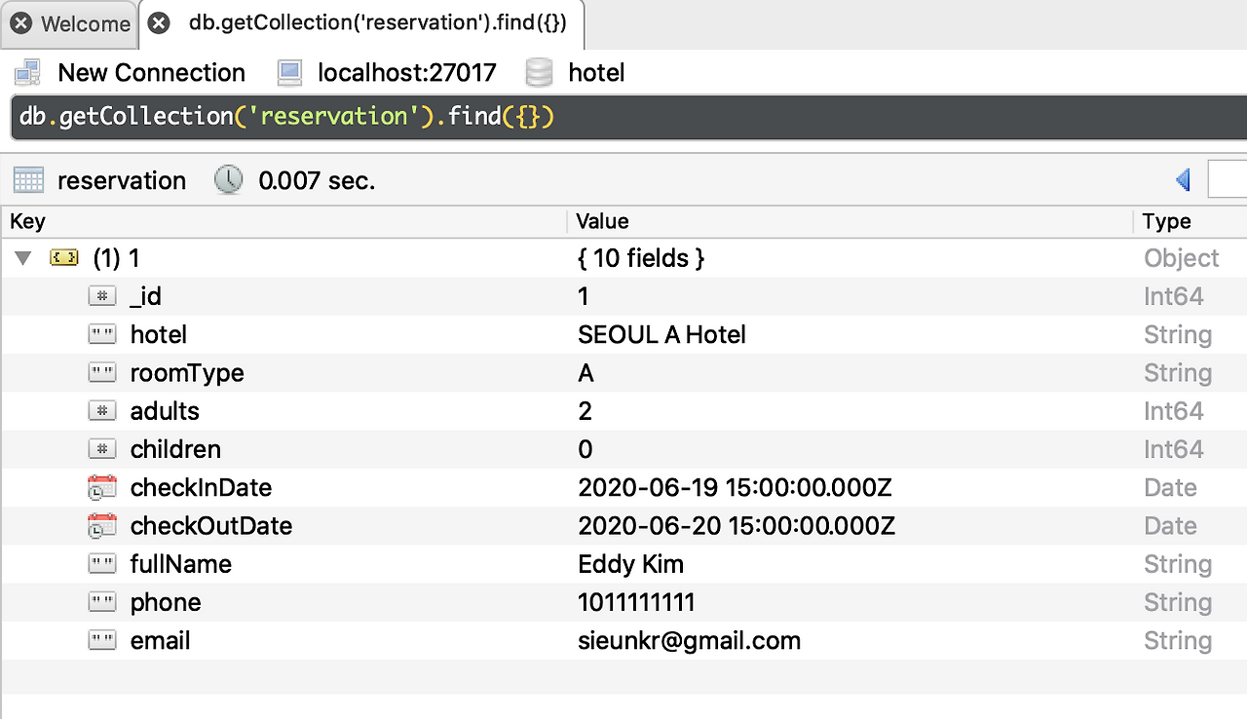Viewport: 1247px width, 719px height.
Task: Click the string icon next to email field
Action: [x=102, y=640]
